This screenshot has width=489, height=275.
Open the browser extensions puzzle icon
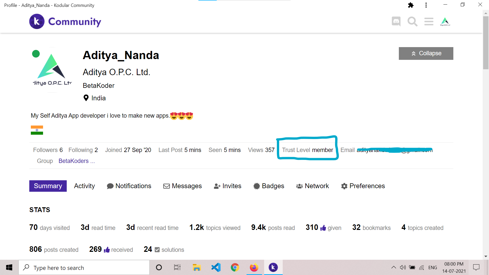click(x=411, y=5)
